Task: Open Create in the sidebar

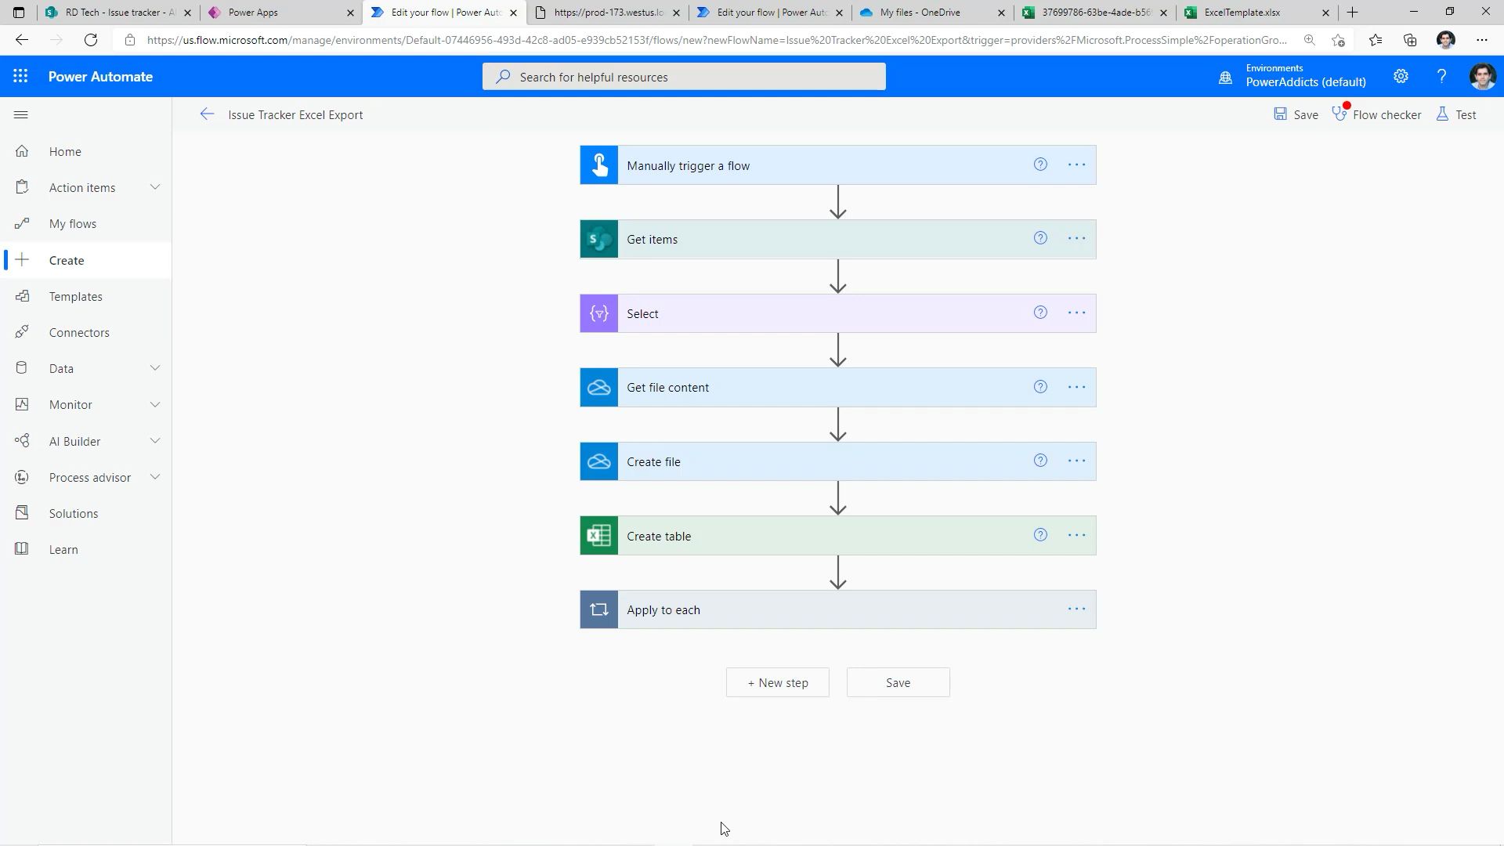Action: point(86,260)
